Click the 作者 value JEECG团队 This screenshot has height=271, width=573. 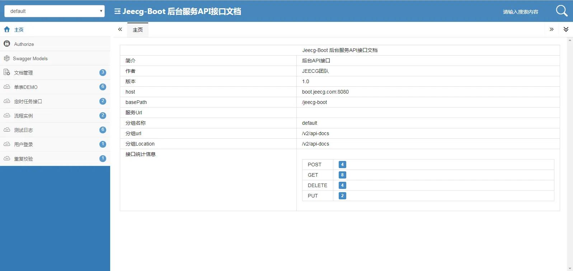tap(315, 71)
